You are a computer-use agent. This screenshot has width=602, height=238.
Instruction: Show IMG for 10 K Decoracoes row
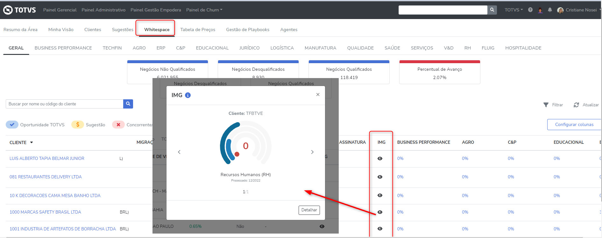(380, 195)
